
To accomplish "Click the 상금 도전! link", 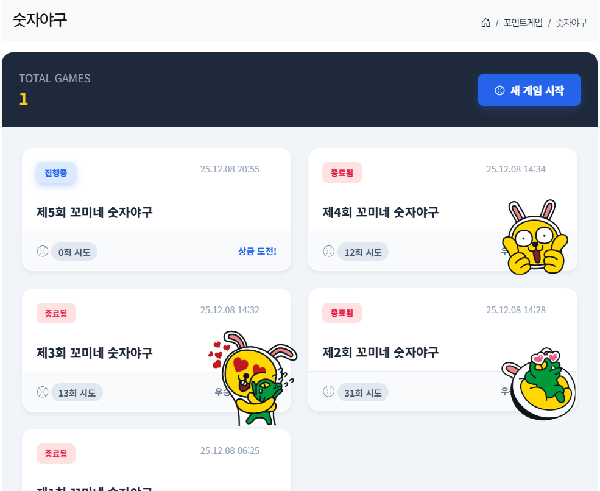I will coord(257,252).
